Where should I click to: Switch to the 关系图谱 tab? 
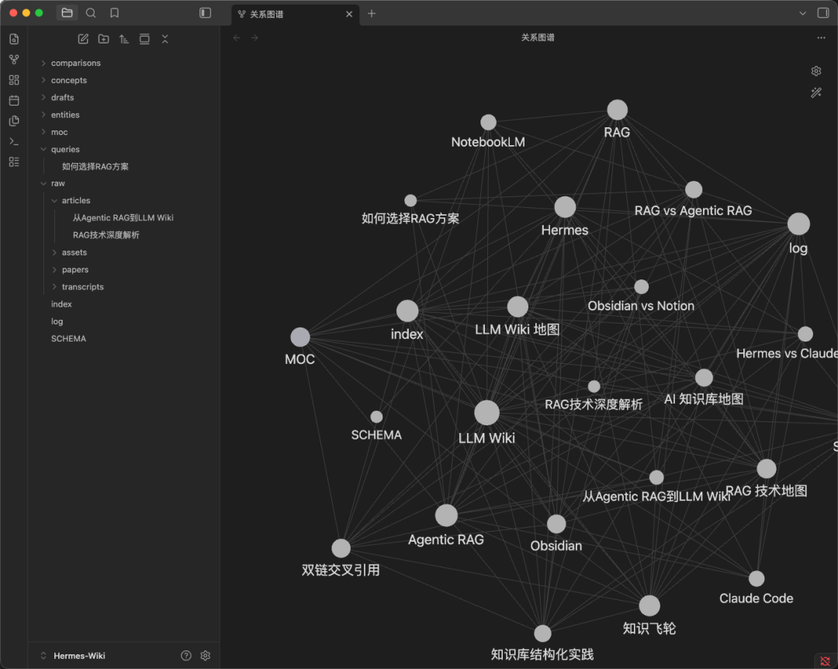296,15
